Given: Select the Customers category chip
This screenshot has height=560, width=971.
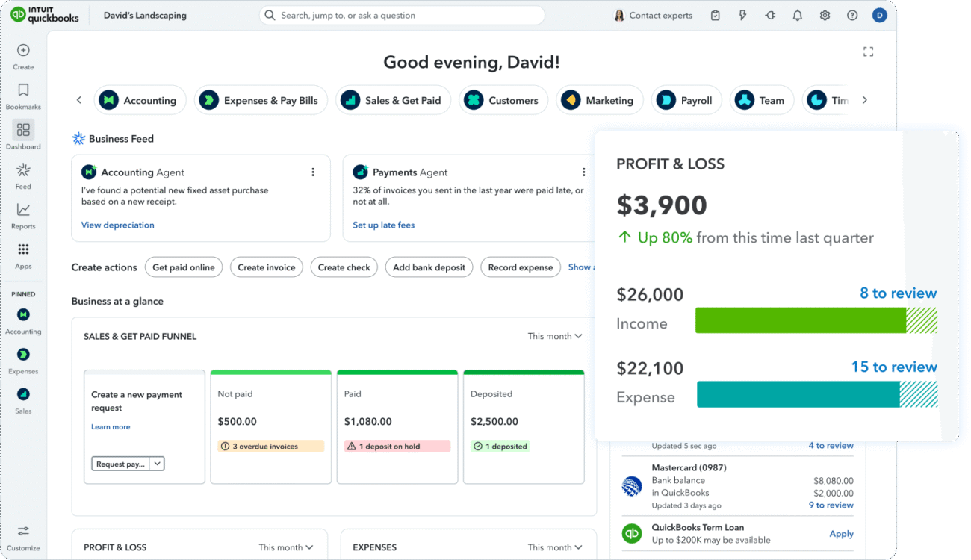Looking at the screenshot, I should point(503,100).
